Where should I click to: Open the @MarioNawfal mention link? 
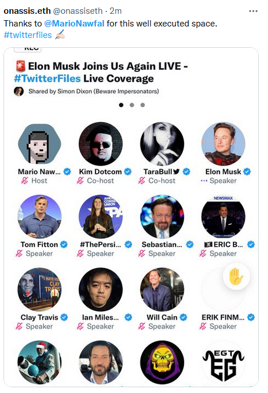74,24
